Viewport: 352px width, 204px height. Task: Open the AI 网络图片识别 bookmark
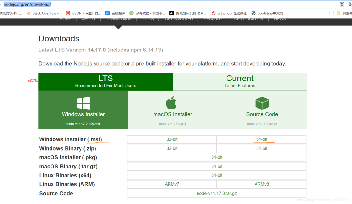188,13
